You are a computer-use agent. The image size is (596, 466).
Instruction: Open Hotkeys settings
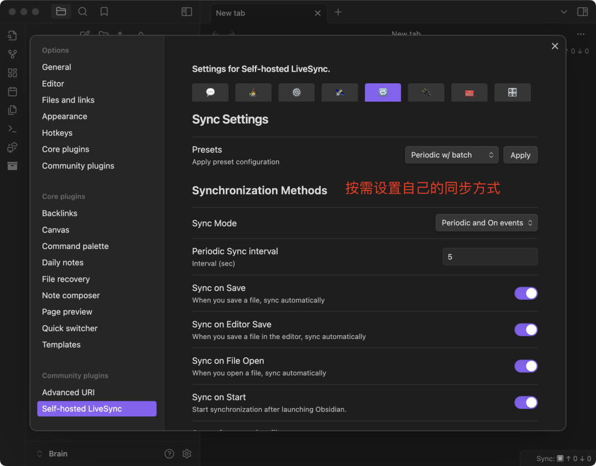coord(57,133)
